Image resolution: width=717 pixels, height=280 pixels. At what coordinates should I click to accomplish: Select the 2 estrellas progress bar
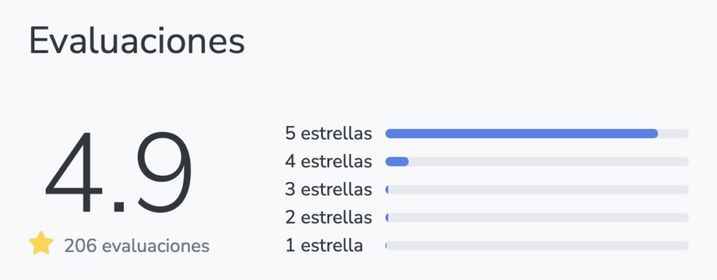tap(537, 218)
